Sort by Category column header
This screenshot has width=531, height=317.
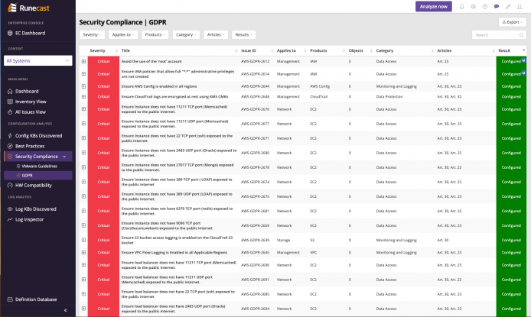pos(385,50)
